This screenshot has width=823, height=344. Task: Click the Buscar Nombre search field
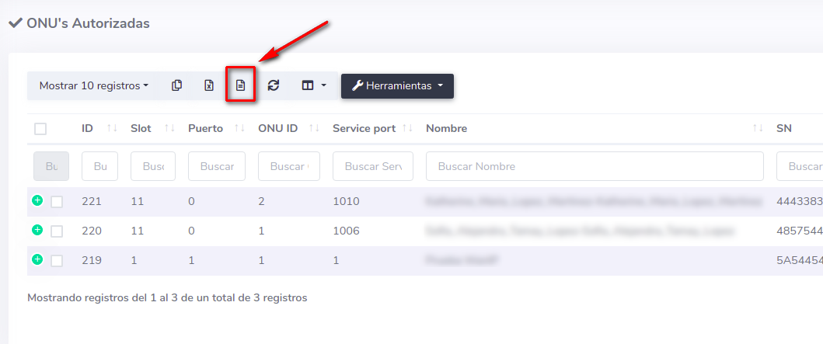point(595,166)
